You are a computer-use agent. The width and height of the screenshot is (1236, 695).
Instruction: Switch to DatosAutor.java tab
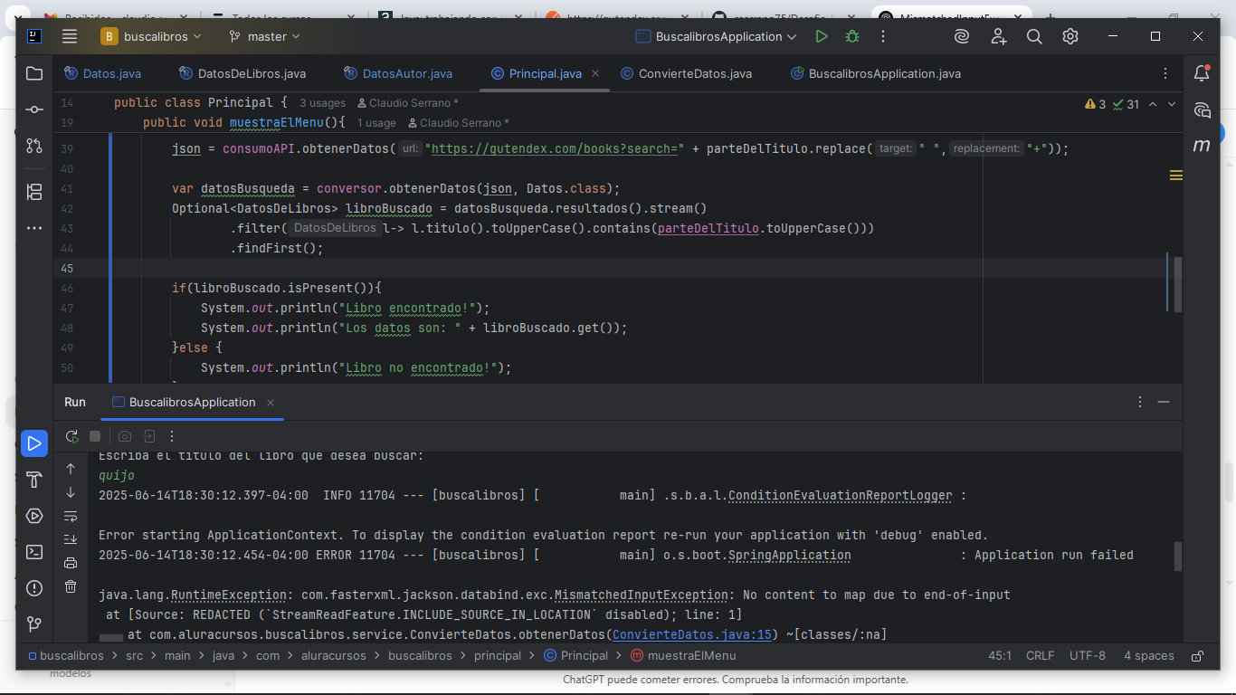pyautogui.click(x=398, y=73)
